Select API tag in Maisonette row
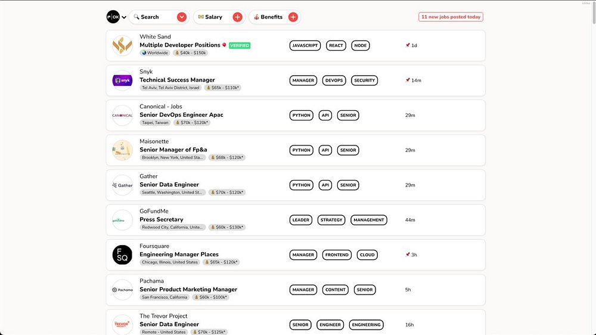Viewport: 596px width, 335px height. coord(325,150)
